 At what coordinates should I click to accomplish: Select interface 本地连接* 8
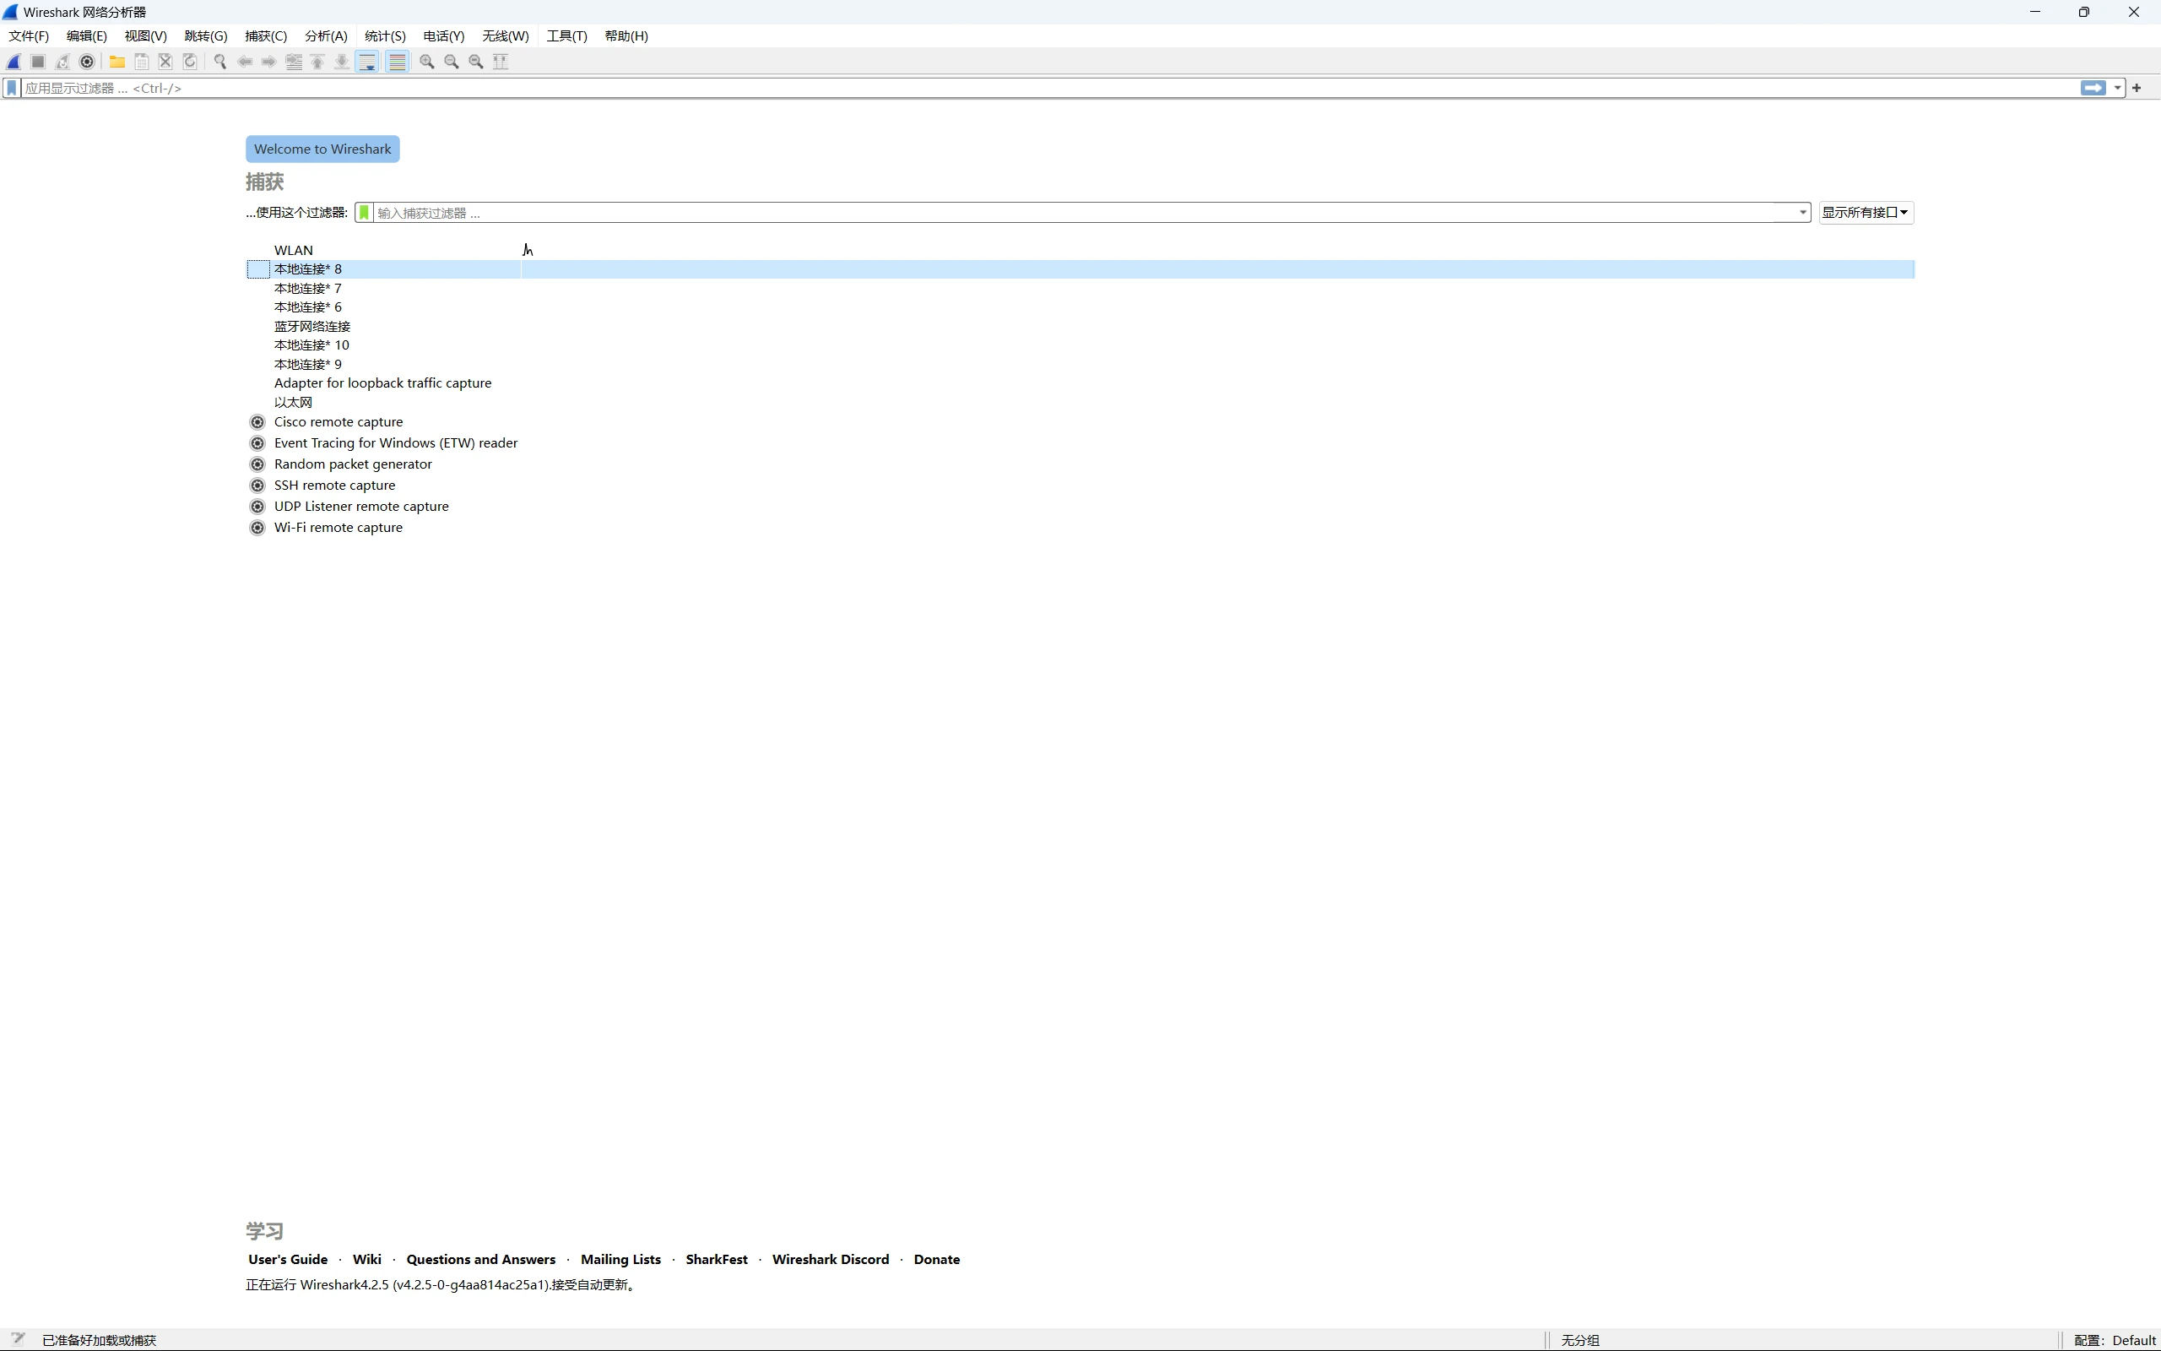pyautogui.click(x=1080, y=269)
